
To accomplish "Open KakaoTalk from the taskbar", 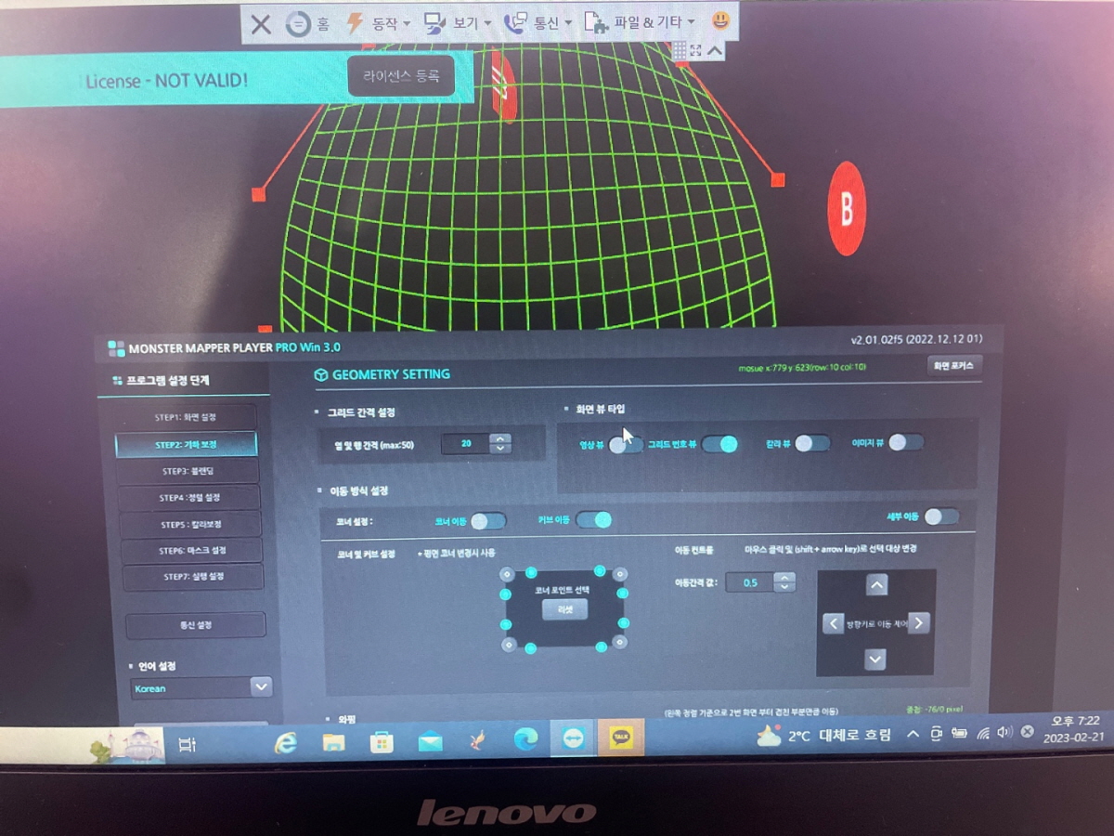I will click(x=620, y=738).
